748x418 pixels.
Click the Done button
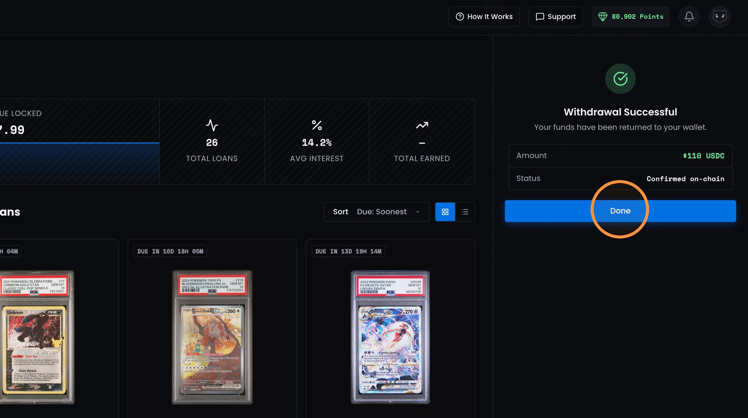(620, 211)
